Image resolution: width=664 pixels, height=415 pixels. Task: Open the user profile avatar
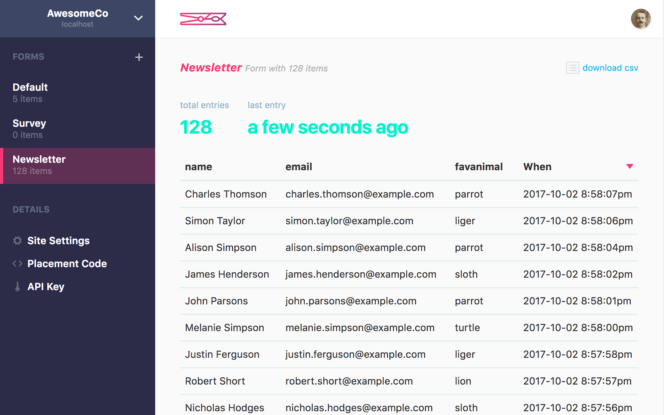[x=641, y=19]
